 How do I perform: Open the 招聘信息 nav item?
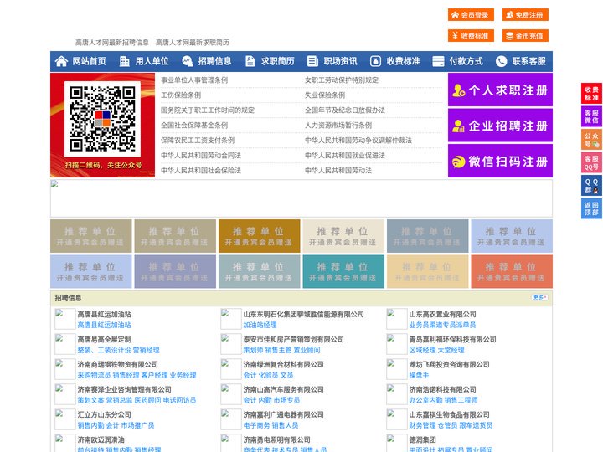click(x=214, y=61)
